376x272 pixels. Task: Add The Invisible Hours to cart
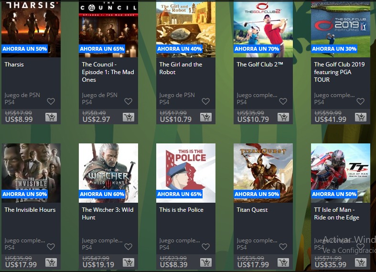point(51,262)
